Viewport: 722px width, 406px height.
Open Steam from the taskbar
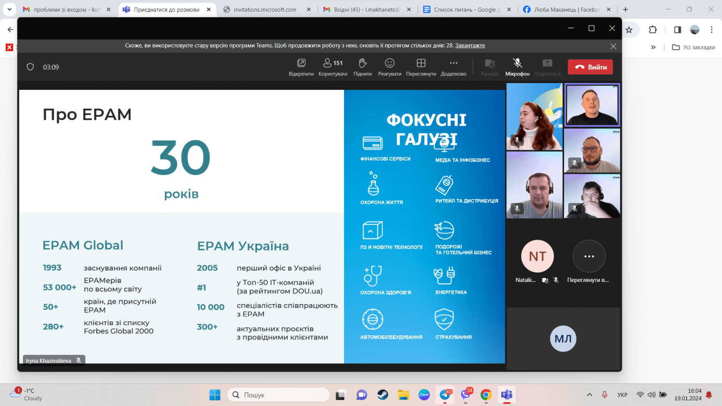point(383,395)
